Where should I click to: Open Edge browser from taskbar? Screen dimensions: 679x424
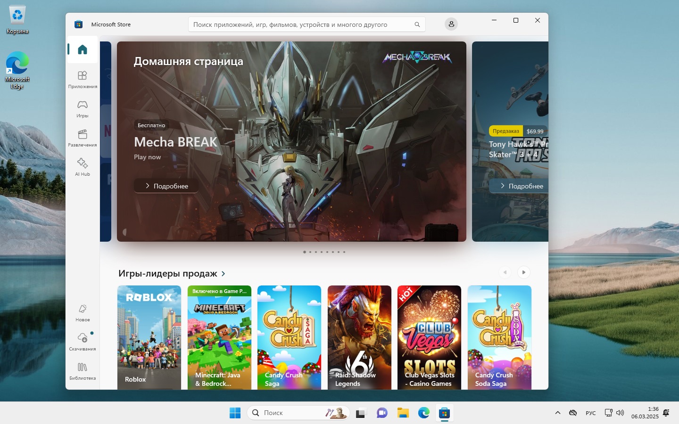pyautogui.click(x=424, y=413)
